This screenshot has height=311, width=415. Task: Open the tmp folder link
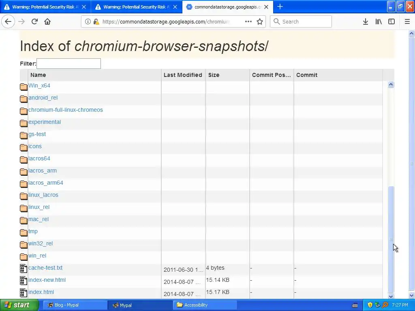[x=33, y=232]
